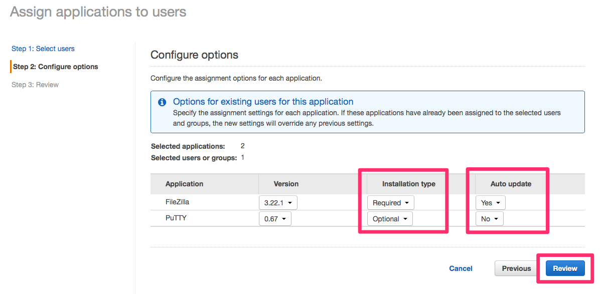Click the Application column header

(184, 184)
